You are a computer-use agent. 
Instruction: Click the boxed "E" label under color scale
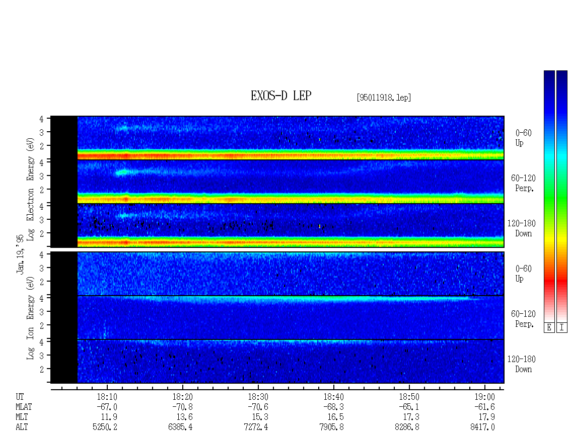click(x=549, y=328)
